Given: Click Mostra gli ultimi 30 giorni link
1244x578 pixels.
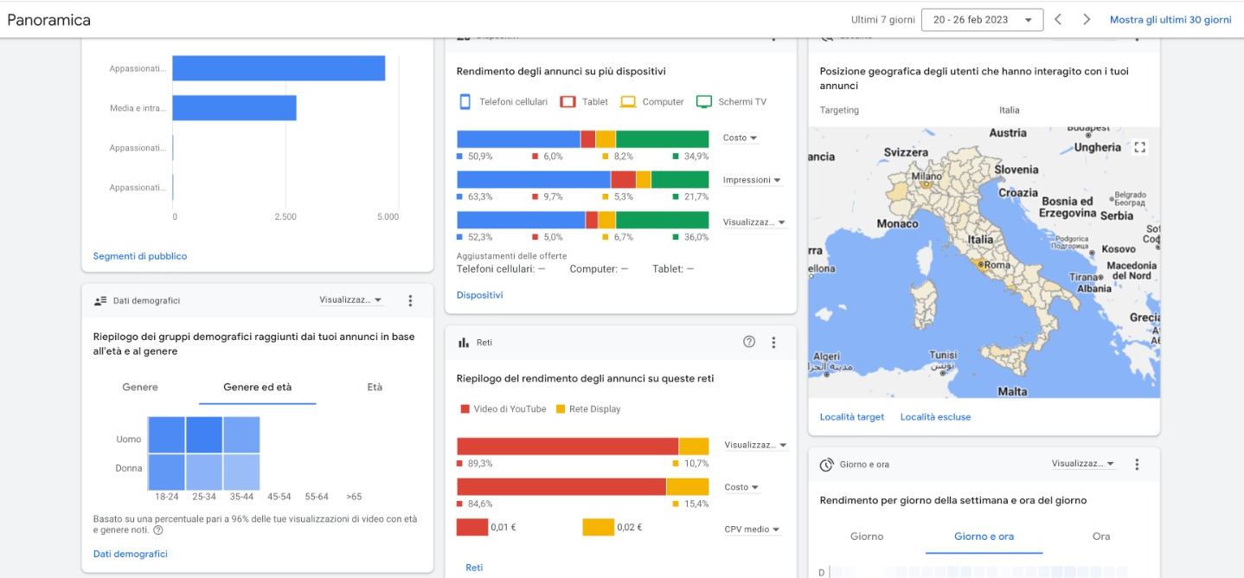Looking at the screenshot, I should tap(1170, 20).
